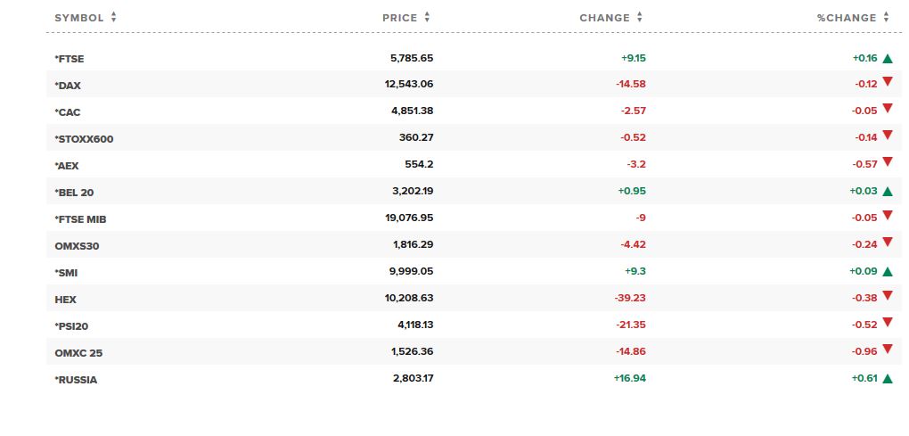Select the STOXX600 price 360.27
This screenshot has width=909, height=436.
[x=416, y=137]
